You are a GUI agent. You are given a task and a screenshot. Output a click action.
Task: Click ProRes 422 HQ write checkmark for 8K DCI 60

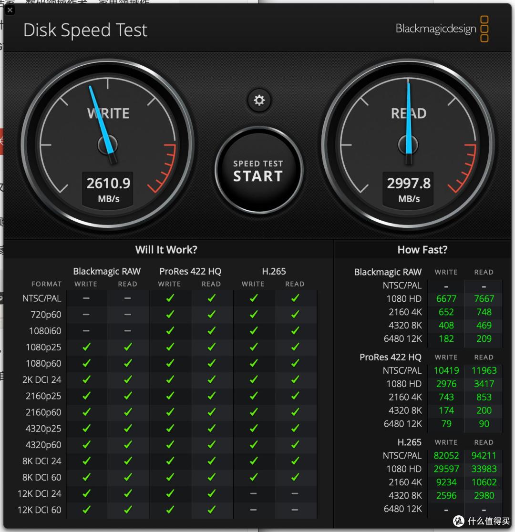point(170,477)
